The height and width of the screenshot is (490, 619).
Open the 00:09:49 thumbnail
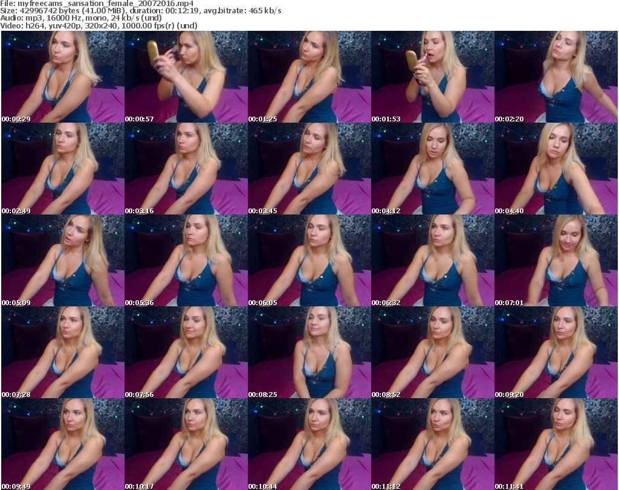click(63, 444)
